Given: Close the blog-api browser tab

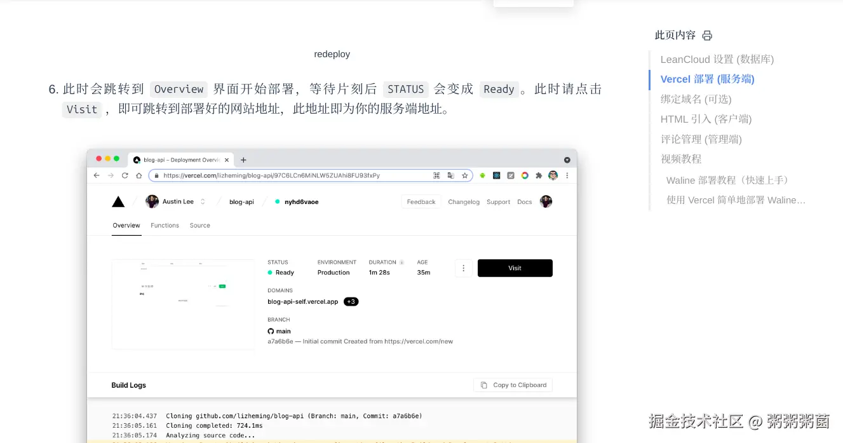Looking at the screenshot, I should point(227,160).
